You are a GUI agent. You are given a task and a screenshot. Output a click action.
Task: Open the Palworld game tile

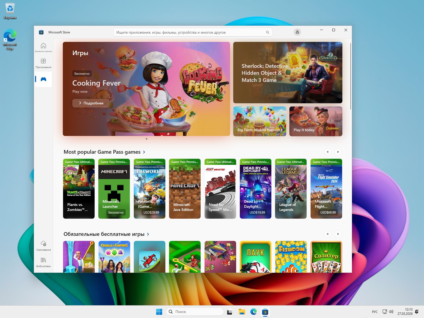149,189
